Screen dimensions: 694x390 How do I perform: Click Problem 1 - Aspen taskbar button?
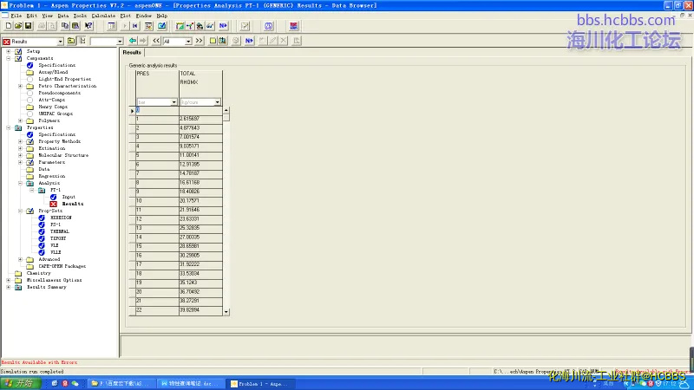259,384
